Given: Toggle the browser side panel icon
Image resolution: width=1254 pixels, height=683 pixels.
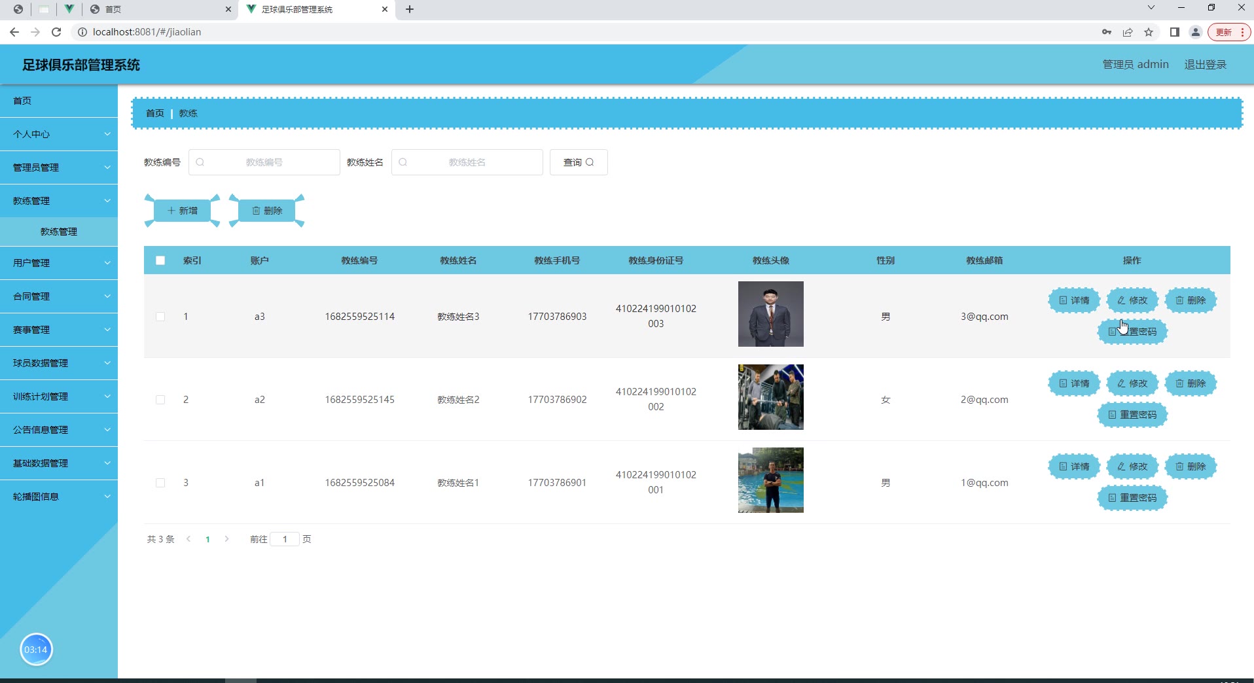Looking at the screenshot, I should (x=1175, y=32).
